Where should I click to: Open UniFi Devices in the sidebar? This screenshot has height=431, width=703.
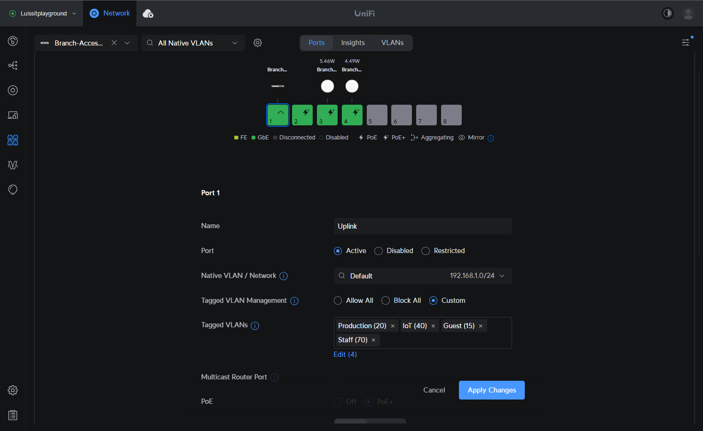coord(13,90)
